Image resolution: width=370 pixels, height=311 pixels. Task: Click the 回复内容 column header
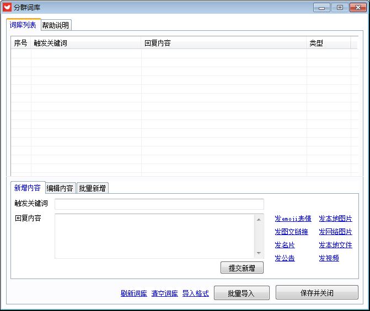point(224,43)
